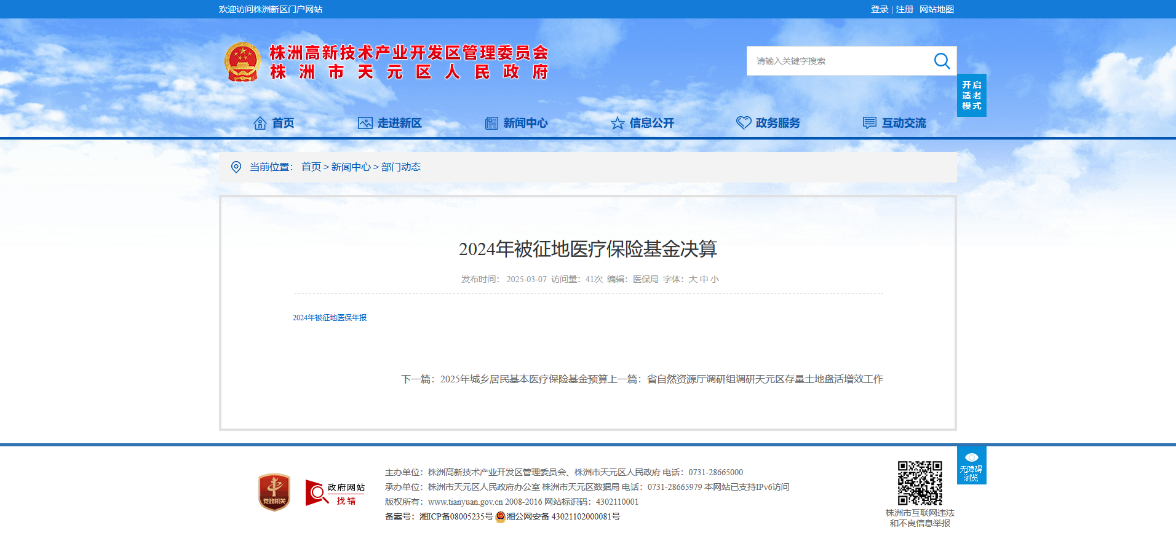
Task: Open 信息公开 navigation item
Action: 642,123
